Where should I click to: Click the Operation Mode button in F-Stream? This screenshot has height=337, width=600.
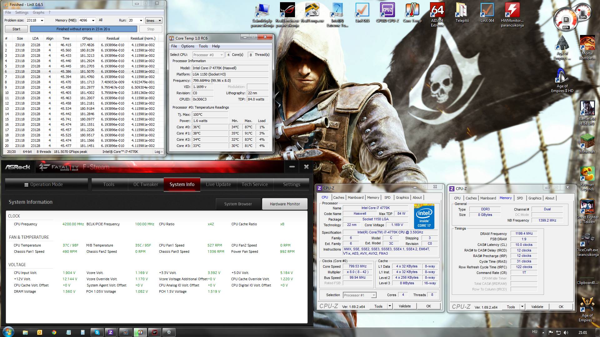pos(46,184)
